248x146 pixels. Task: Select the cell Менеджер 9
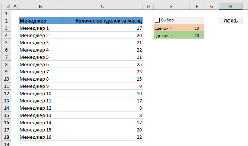[x=40, y=86]
